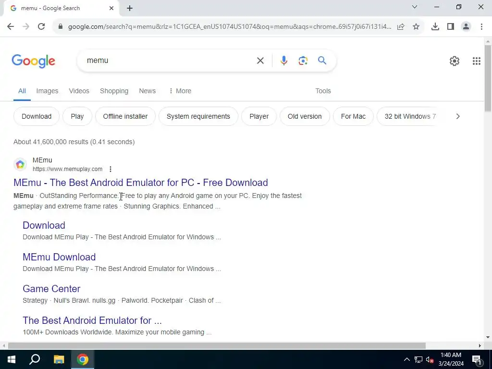Bookmark this page with the star icon
492x369 pixels.
(x=416, y=27)
